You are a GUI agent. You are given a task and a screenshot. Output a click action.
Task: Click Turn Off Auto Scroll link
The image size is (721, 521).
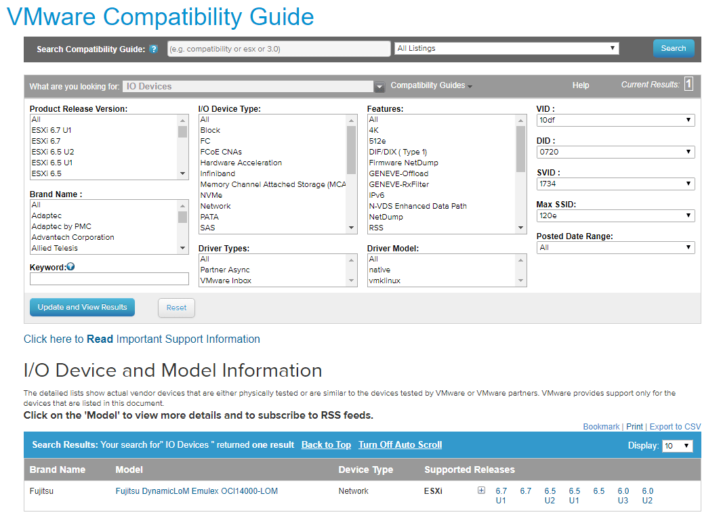pyautogui.click(x=400, y=444)
